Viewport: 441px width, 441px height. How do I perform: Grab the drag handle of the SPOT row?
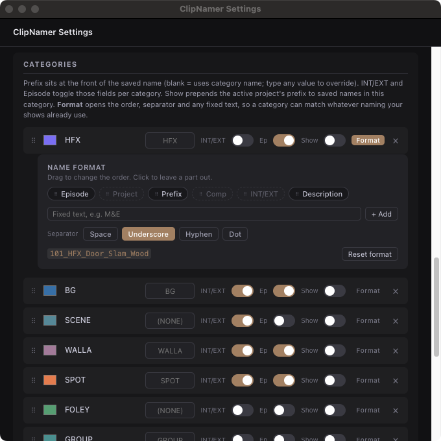point(33,380)
